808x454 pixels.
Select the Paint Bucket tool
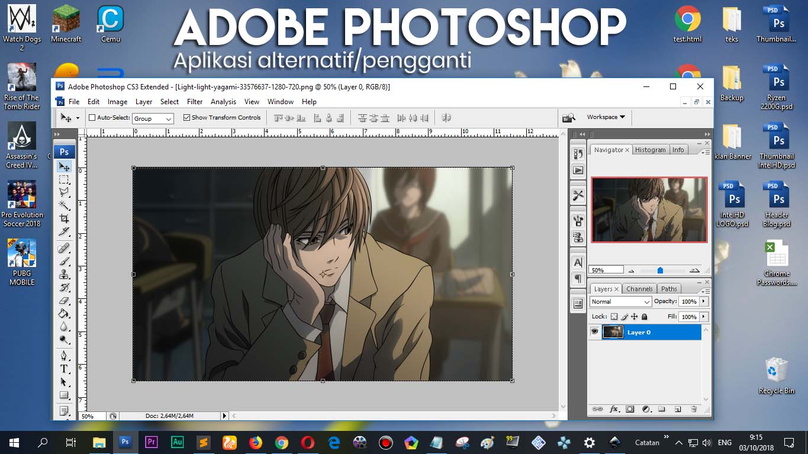(65, 313)
